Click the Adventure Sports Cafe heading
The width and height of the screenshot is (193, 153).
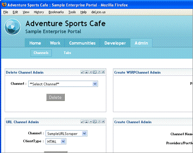click(x=66, y=23)
